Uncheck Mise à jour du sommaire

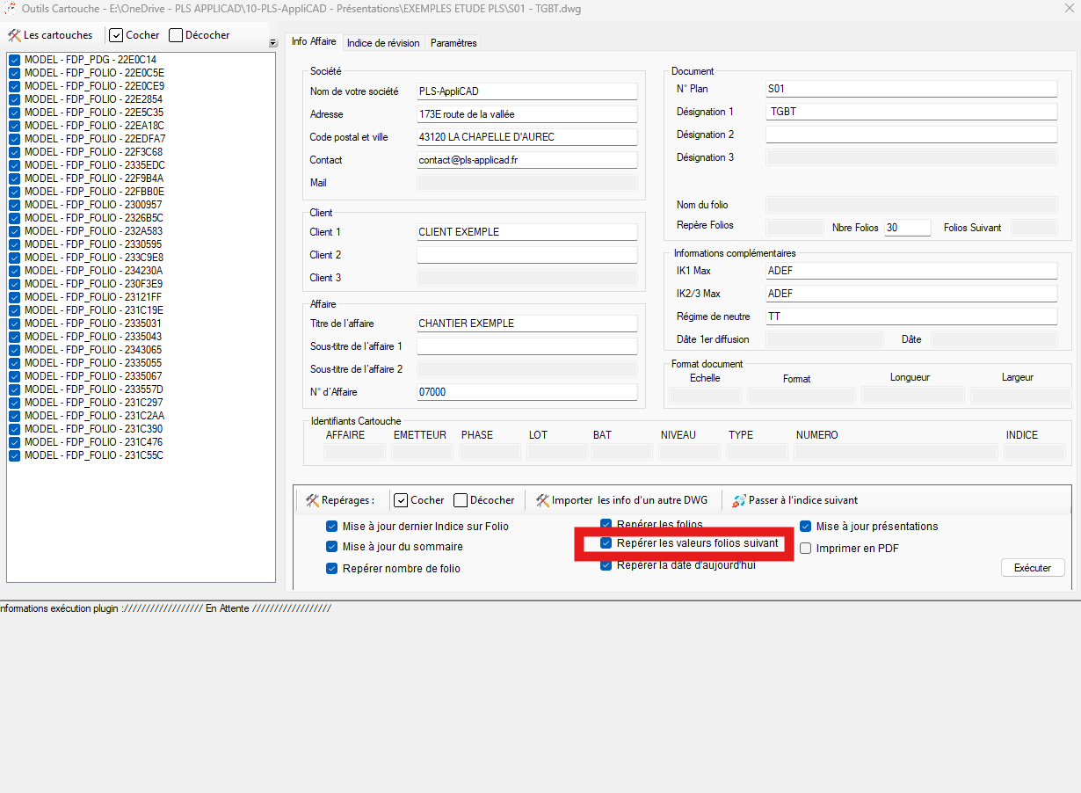tap(331, 547)
